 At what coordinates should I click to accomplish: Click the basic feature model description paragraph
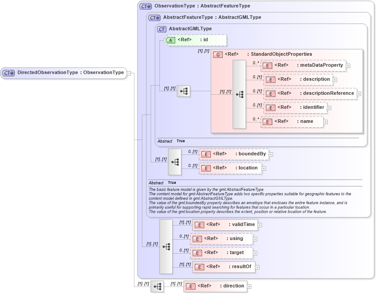250,201
